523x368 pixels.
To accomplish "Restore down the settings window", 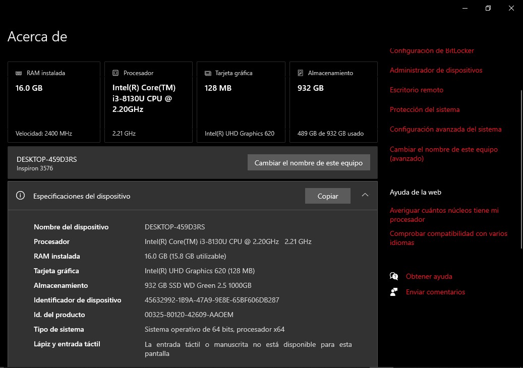I will coord(488,8).
